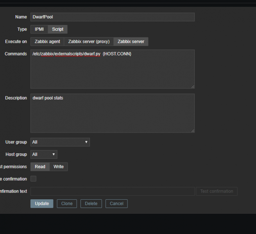The image size is (256, 234).
Task: Focus the Confirmation text input field
Action: click(x=113, y=191)
